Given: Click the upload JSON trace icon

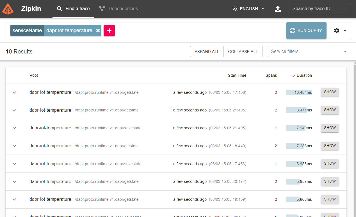Looking at the screenshot, I should coord(278,9).
